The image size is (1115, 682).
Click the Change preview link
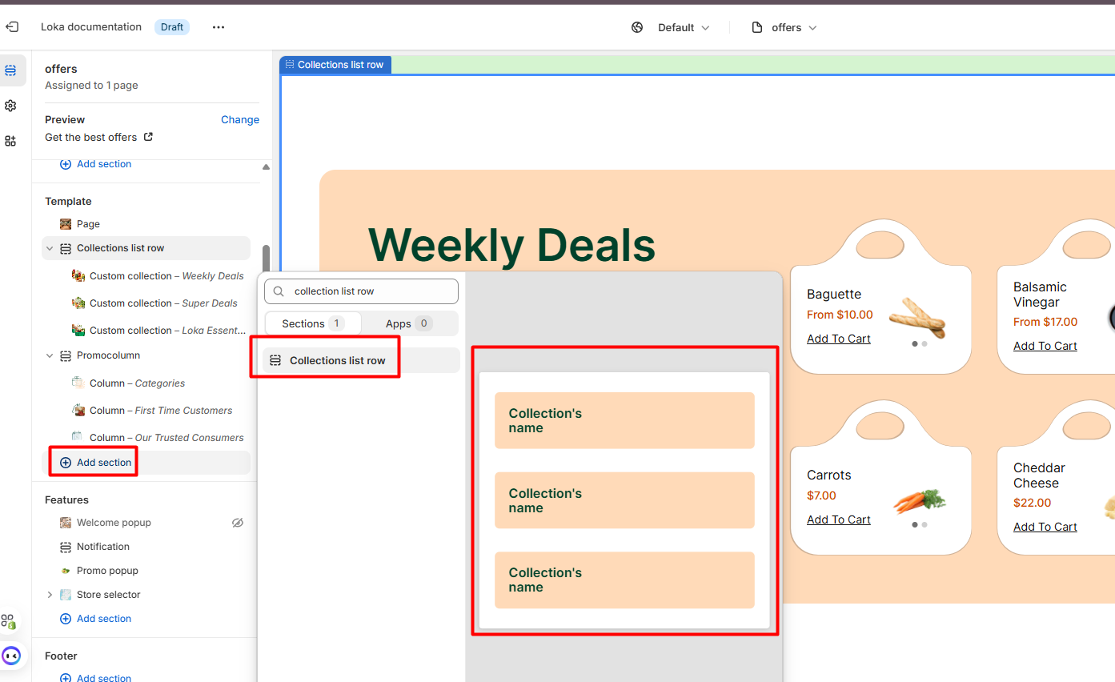click(240, 119)
